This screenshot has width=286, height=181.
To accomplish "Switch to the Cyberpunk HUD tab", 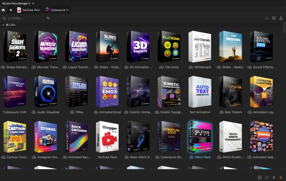I will pyautogui.click(x=58, y=10).
